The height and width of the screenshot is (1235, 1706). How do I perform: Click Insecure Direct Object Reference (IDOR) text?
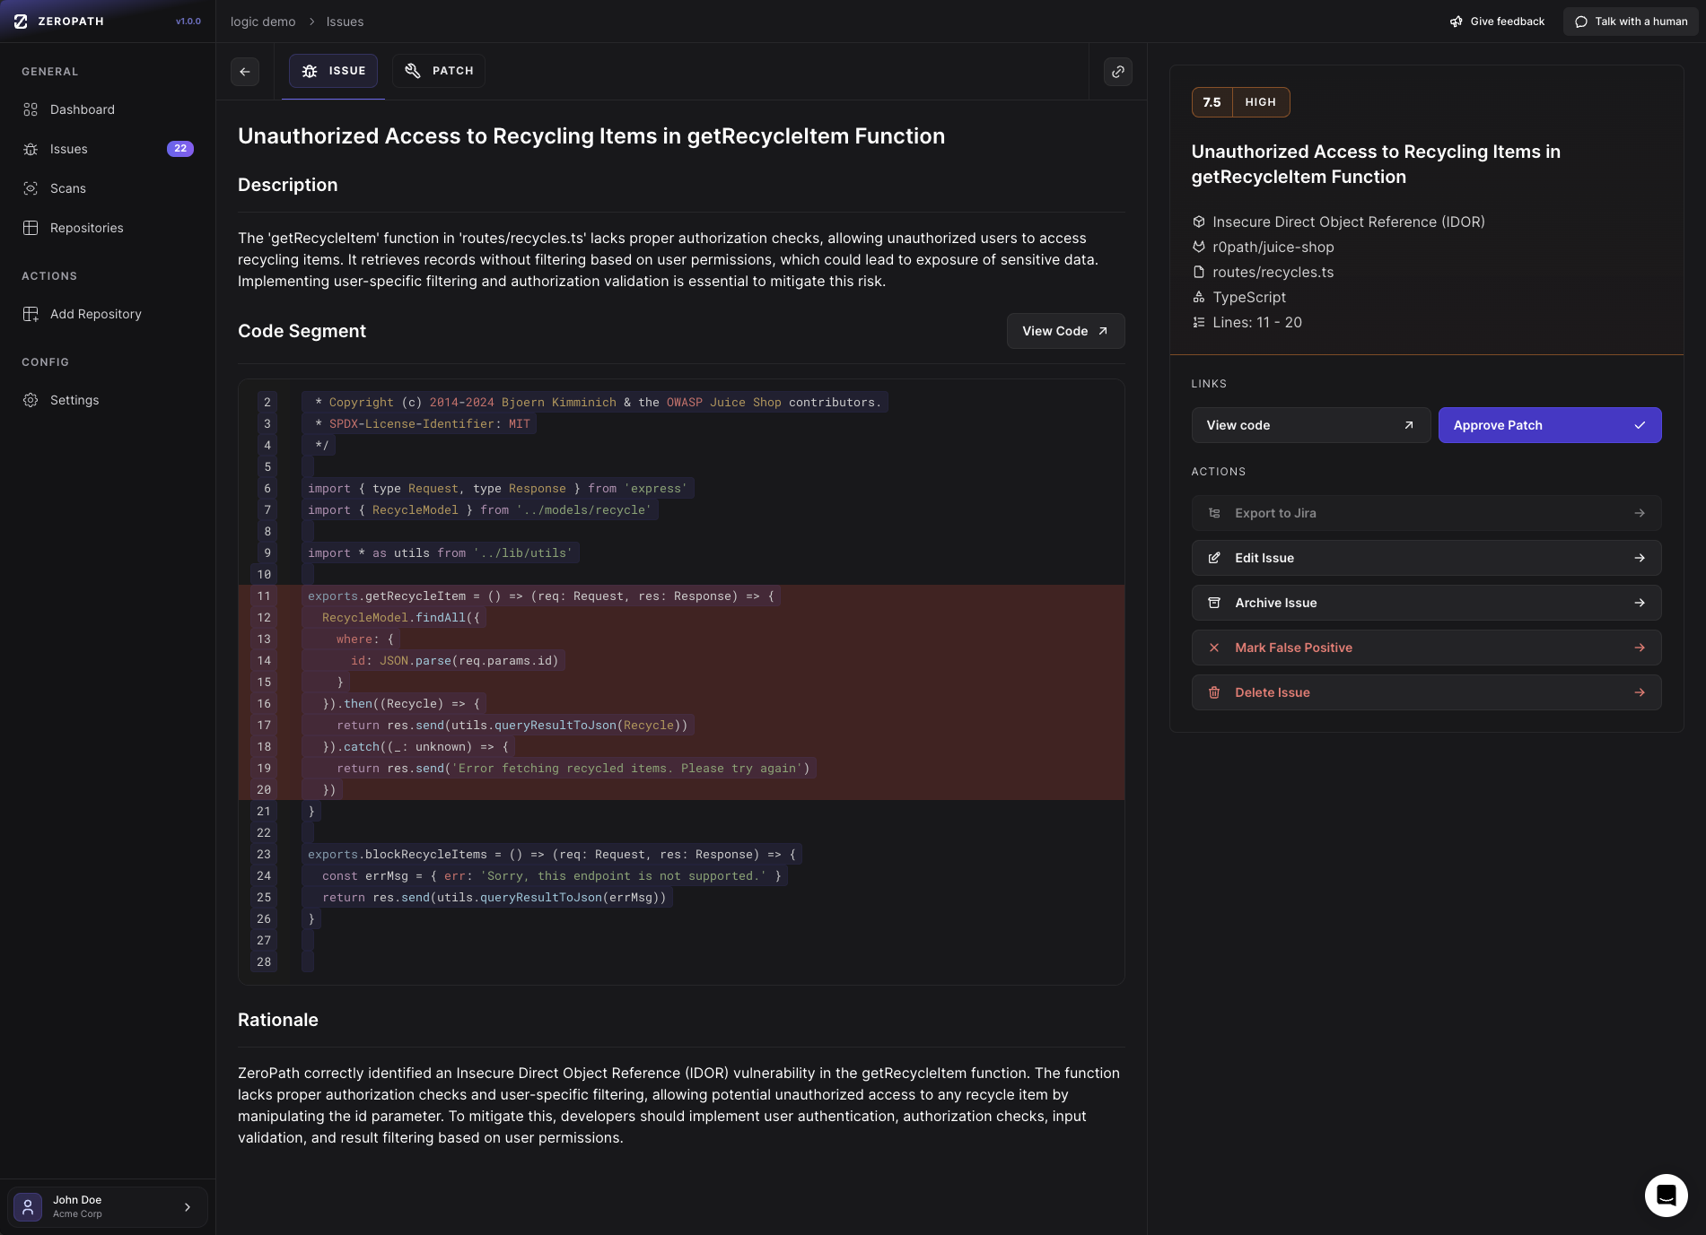pos(1349,222)
